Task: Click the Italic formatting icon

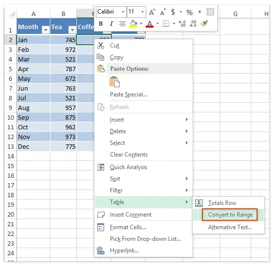Action: point(111,24)
